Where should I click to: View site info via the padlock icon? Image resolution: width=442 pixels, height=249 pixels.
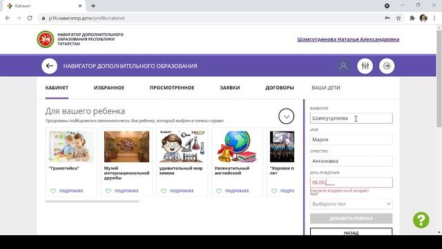click(43, 18)
